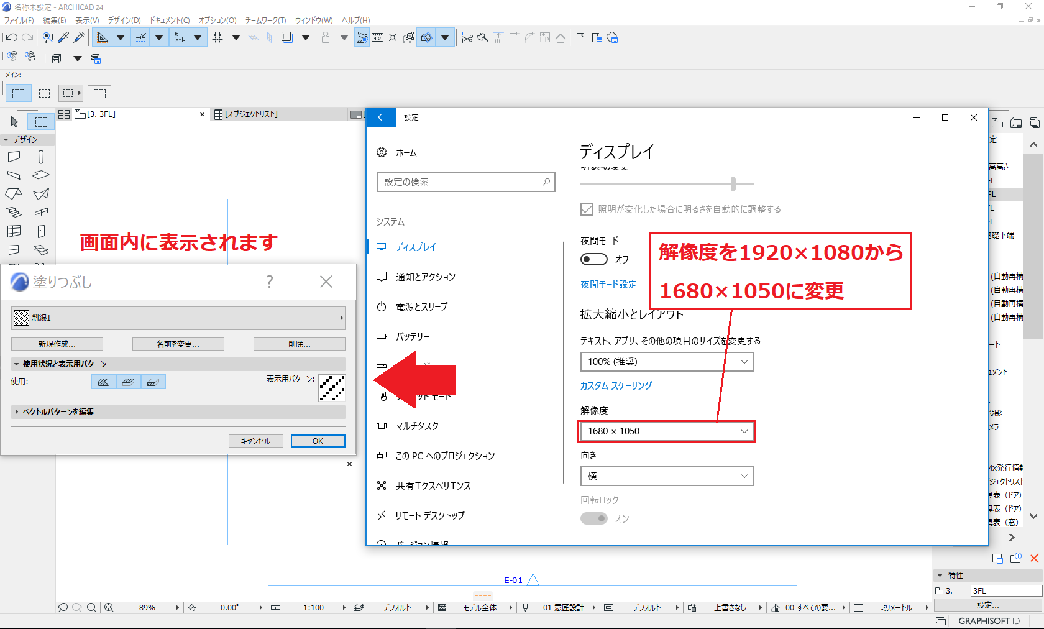
Task: Open the 1:100 scale popup in status bar
Action: tap(344, 608)
